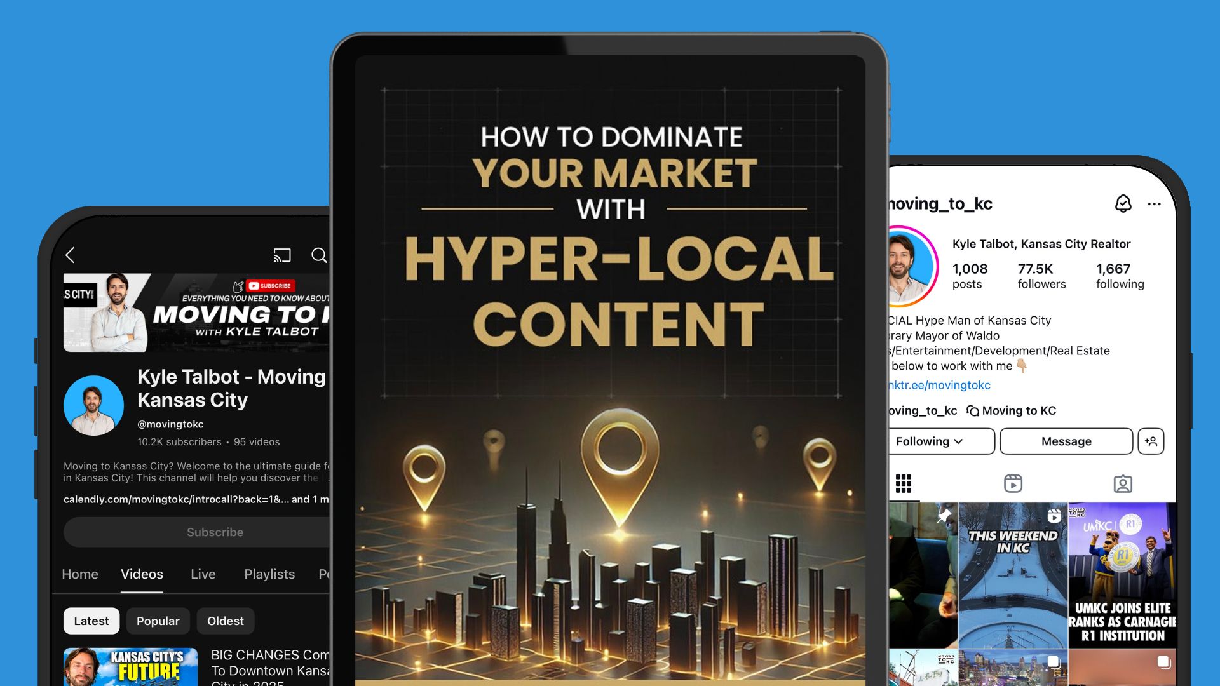Switch to the Playlists tab
Viewport: 1220px width, 686px height.
269,574
